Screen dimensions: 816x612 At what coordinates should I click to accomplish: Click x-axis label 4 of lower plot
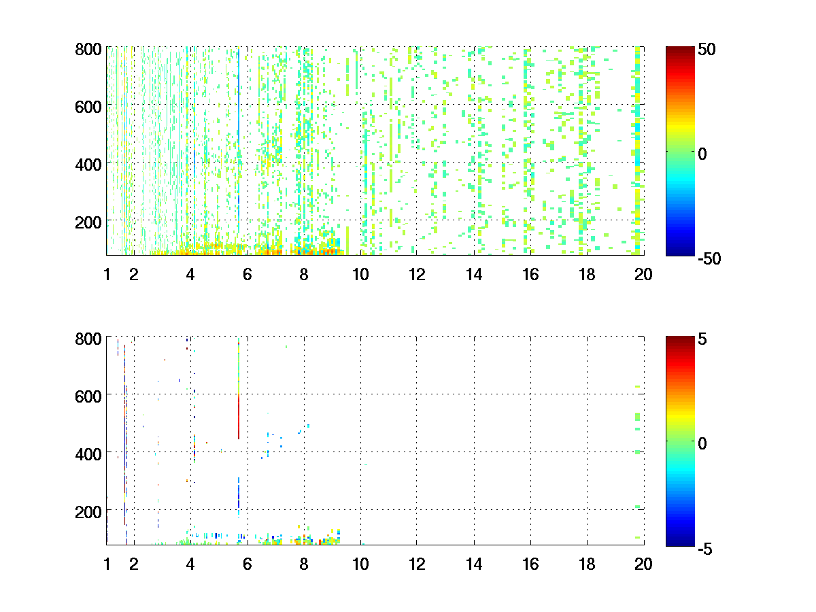point(190,564)
